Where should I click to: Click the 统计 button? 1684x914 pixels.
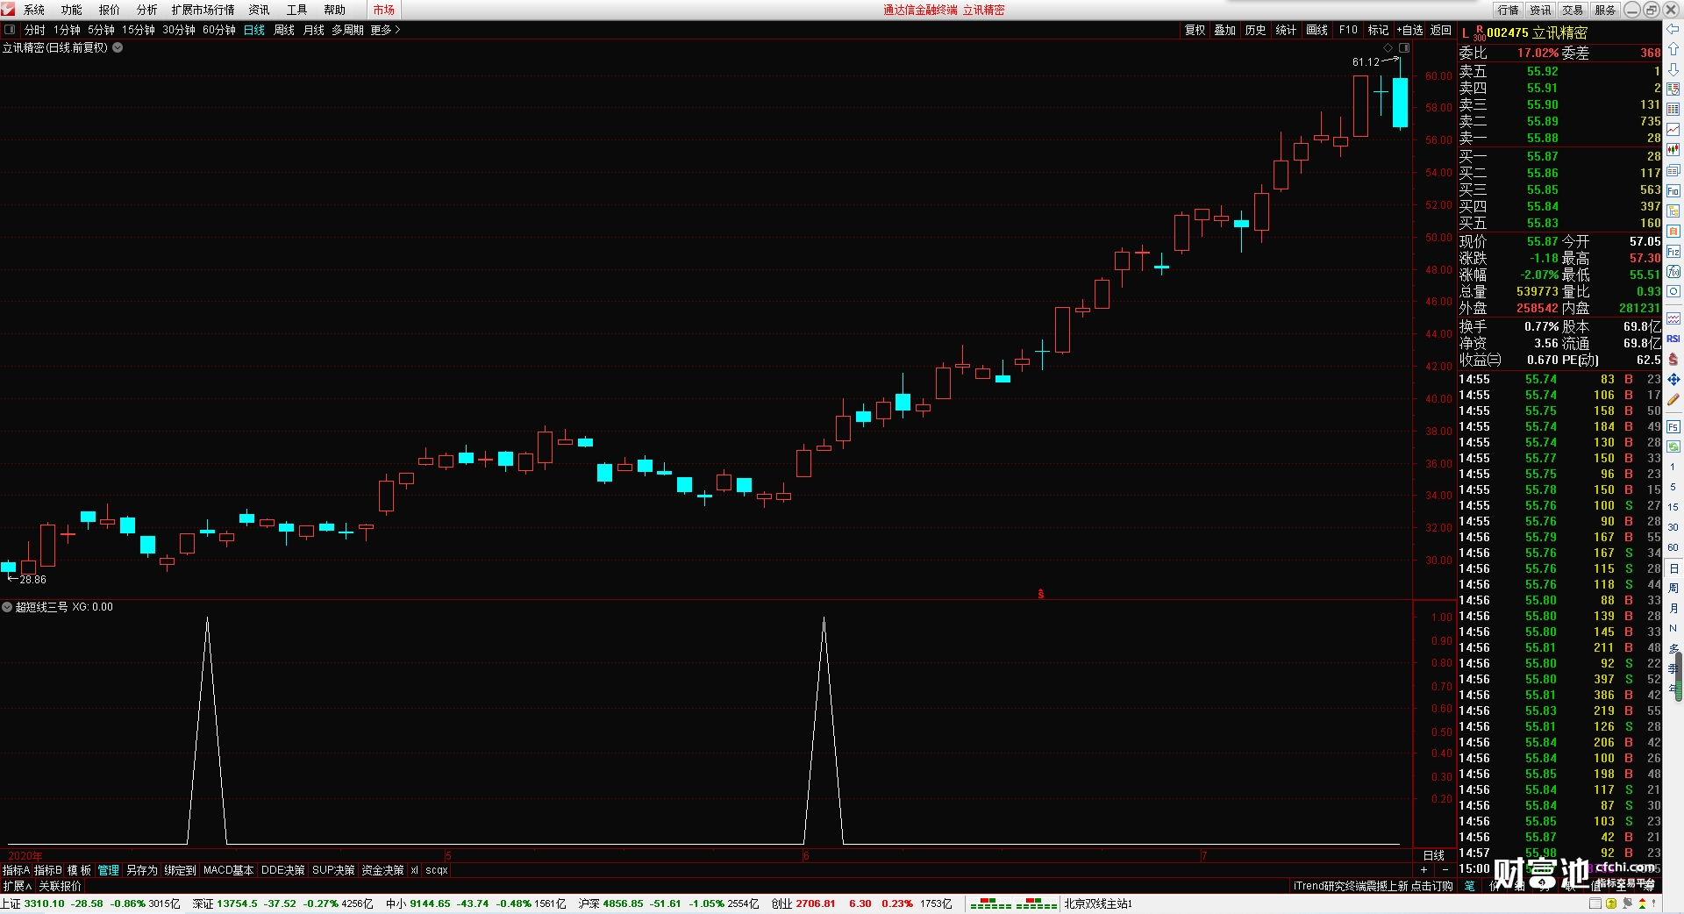1286,30
